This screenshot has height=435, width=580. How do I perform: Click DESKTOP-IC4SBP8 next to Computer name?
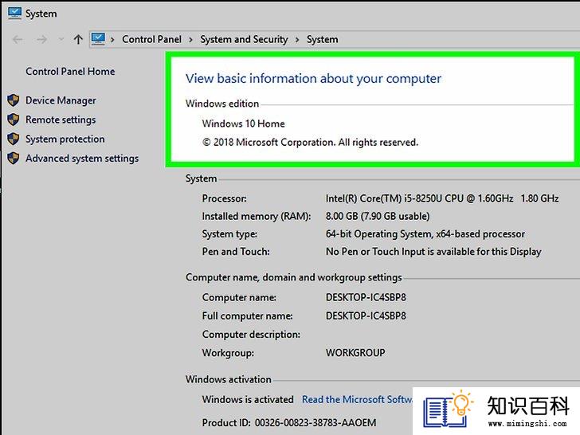pos(366,297)
